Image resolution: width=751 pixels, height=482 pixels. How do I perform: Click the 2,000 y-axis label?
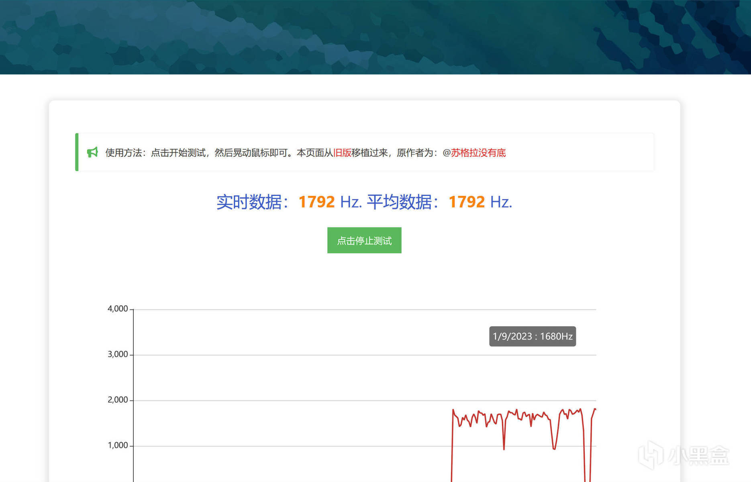click(118, 400)
